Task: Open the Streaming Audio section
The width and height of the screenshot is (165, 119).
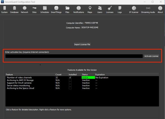Action: pyautogui.click(x=148, y=10)
